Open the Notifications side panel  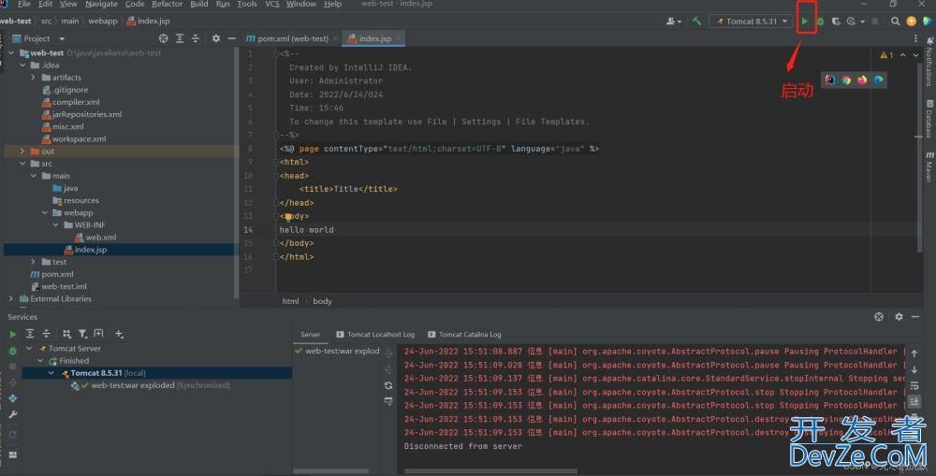point(929,61)
